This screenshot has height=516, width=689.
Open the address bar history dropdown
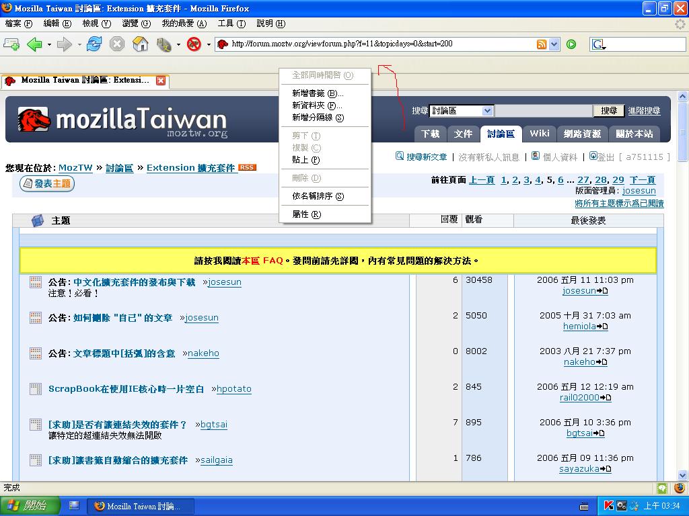[554, 44]
